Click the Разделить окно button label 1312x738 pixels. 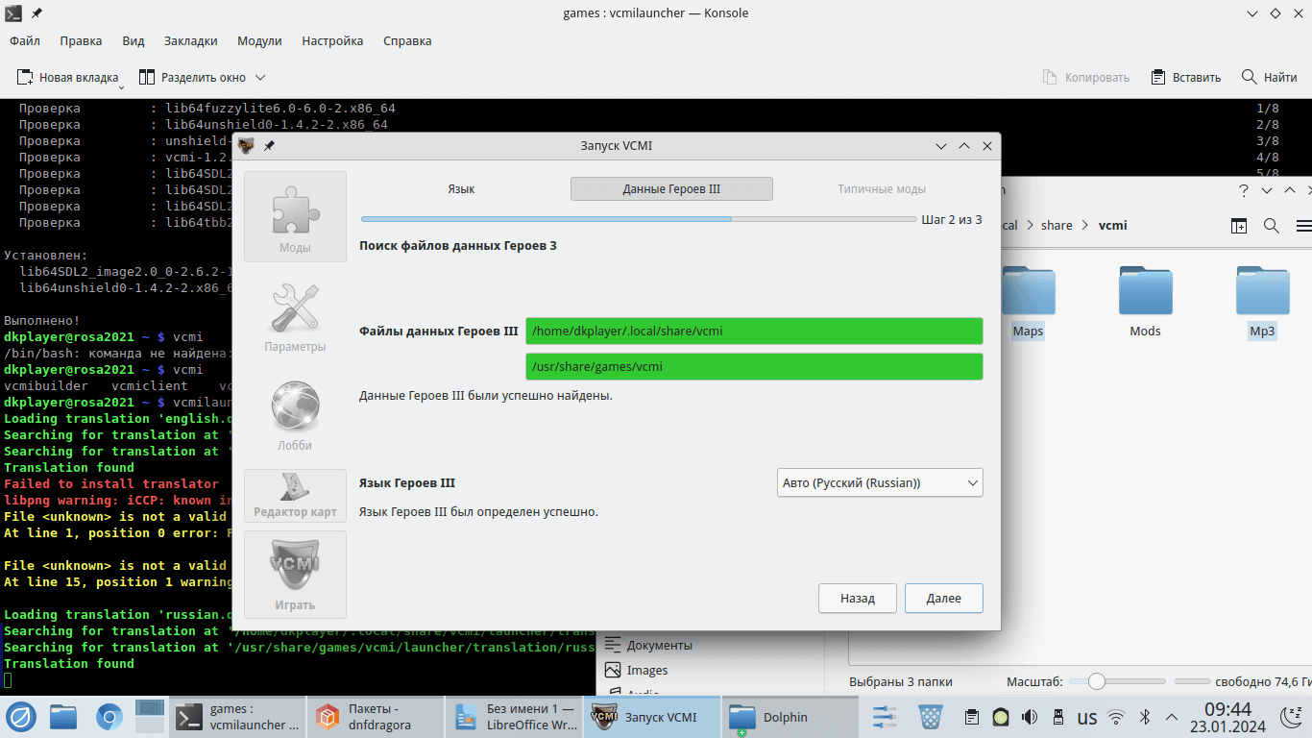[204, 77]
